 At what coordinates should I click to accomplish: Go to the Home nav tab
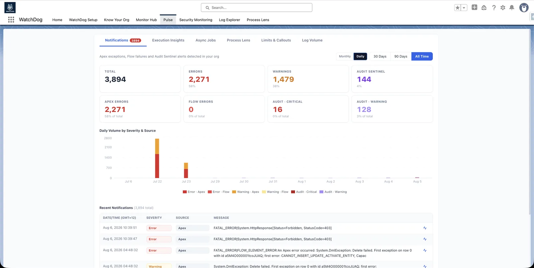coord(57,20)
